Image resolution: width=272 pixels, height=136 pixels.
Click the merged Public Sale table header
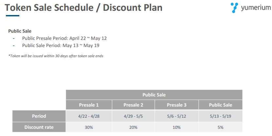(154, 95)
